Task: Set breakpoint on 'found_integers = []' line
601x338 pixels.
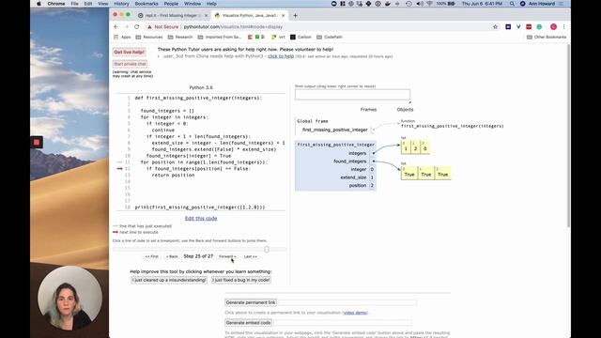Action: tap(167, 111)
